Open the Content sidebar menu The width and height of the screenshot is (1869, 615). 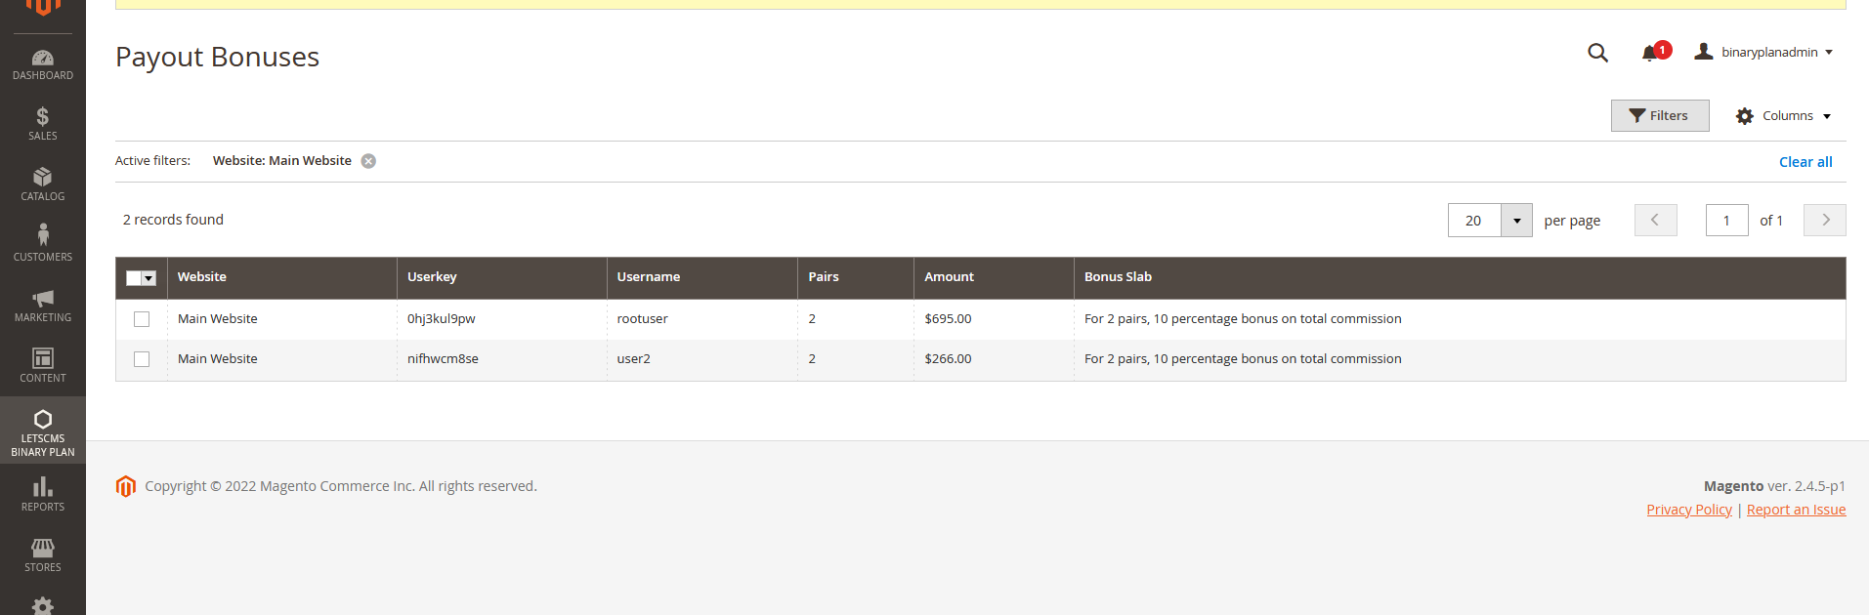43,365
